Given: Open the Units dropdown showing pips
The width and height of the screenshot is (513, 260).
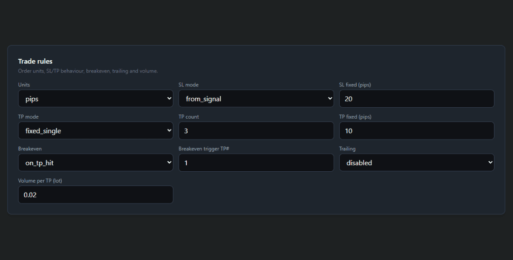Looking at the screenshot, I should point(95,99).
